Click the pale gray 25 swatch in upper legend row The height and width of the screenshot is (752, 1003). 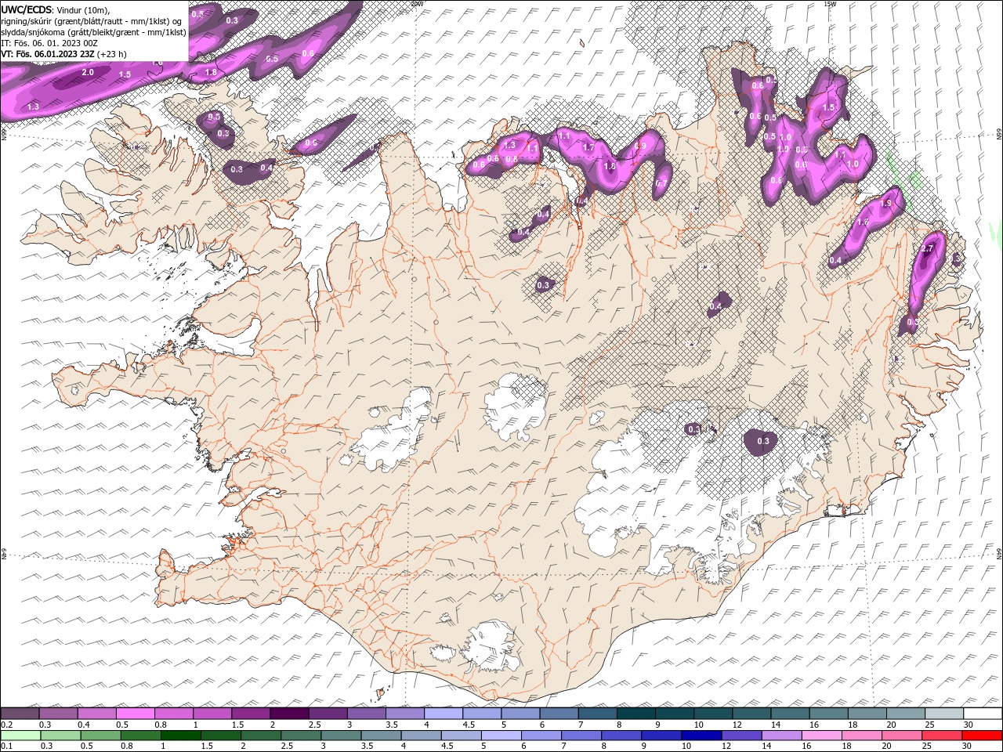(x=944, y=714)
